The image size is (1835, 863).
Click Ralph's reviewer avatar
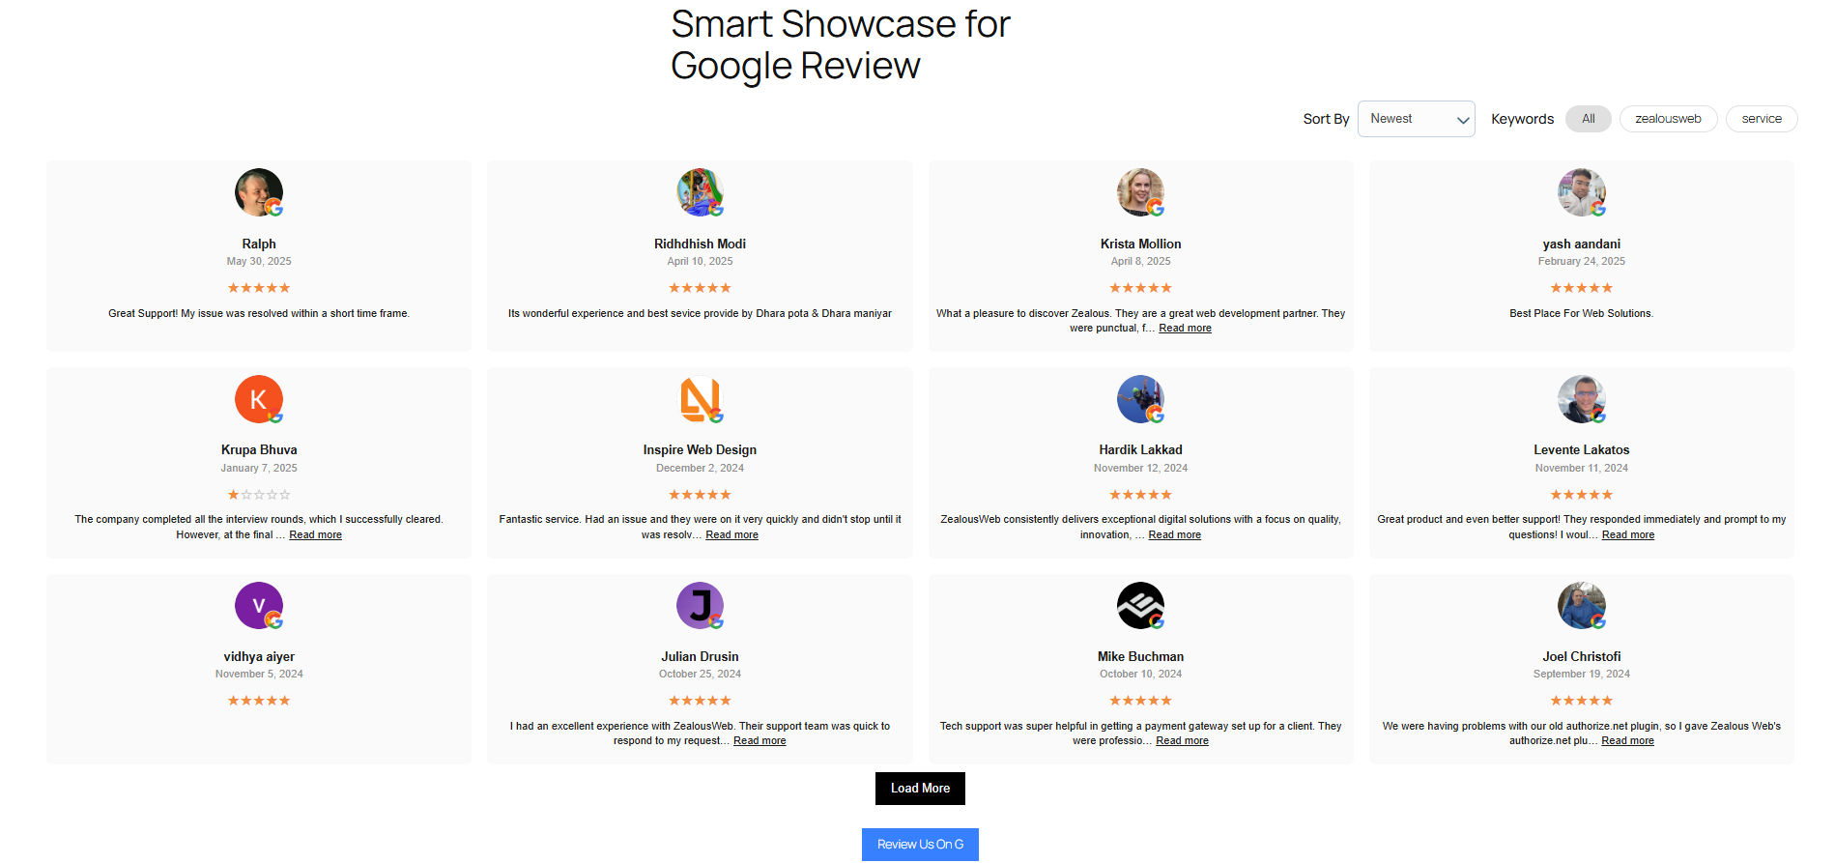click(259, 192)
